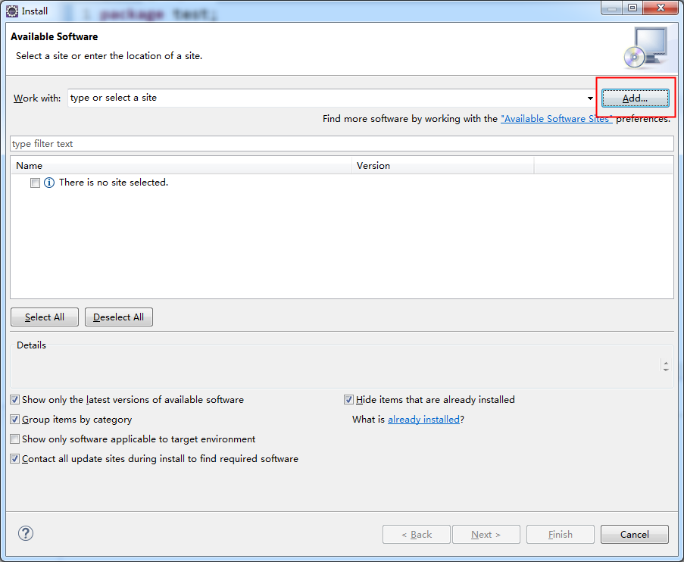The width and height of the screenshot is (684, 562).
Task: Click the Select All button
Action: pos(45,317)
